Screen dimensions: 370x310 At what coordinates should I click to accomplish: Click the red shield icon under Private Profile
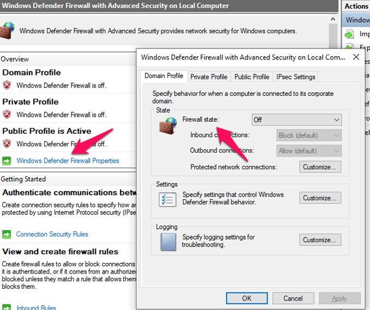7,115
